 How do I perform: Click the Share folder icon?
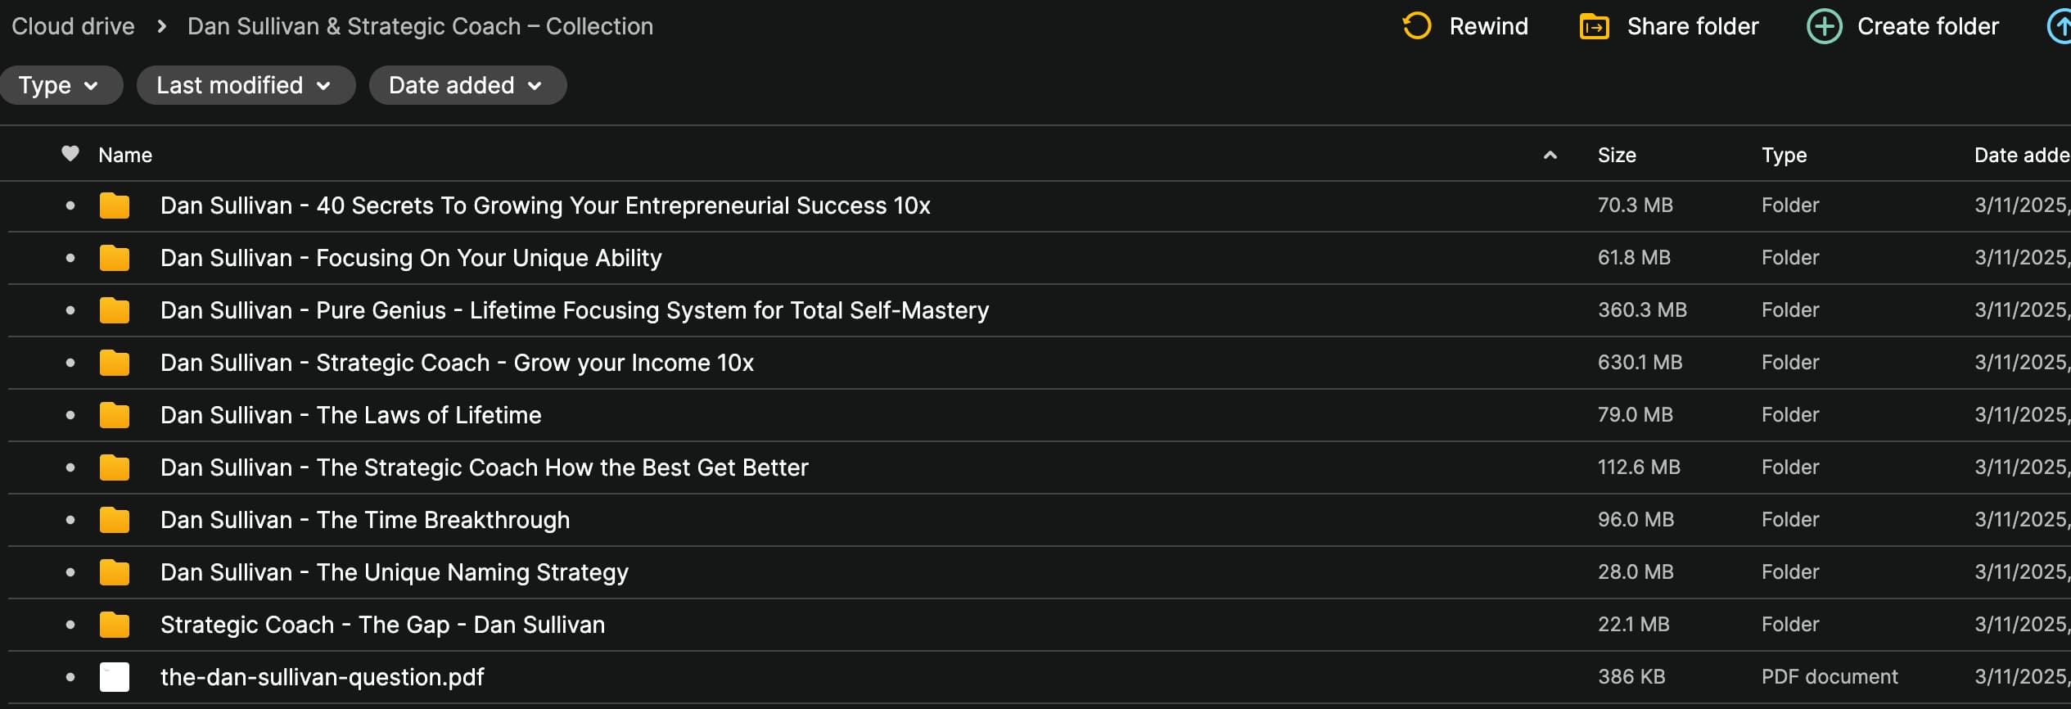pyautogui.click(x=1594, y=26)
